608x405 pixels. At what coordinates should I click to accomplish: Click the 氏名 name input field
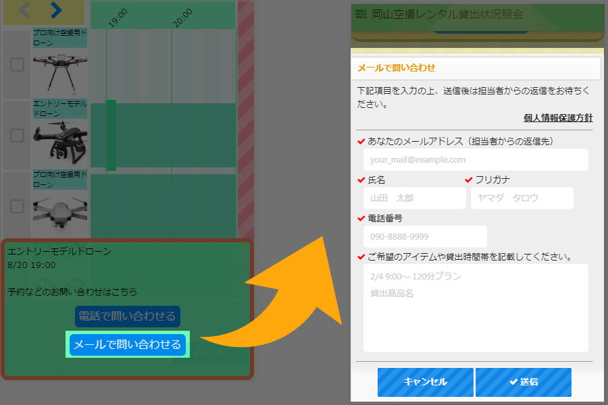414,198
